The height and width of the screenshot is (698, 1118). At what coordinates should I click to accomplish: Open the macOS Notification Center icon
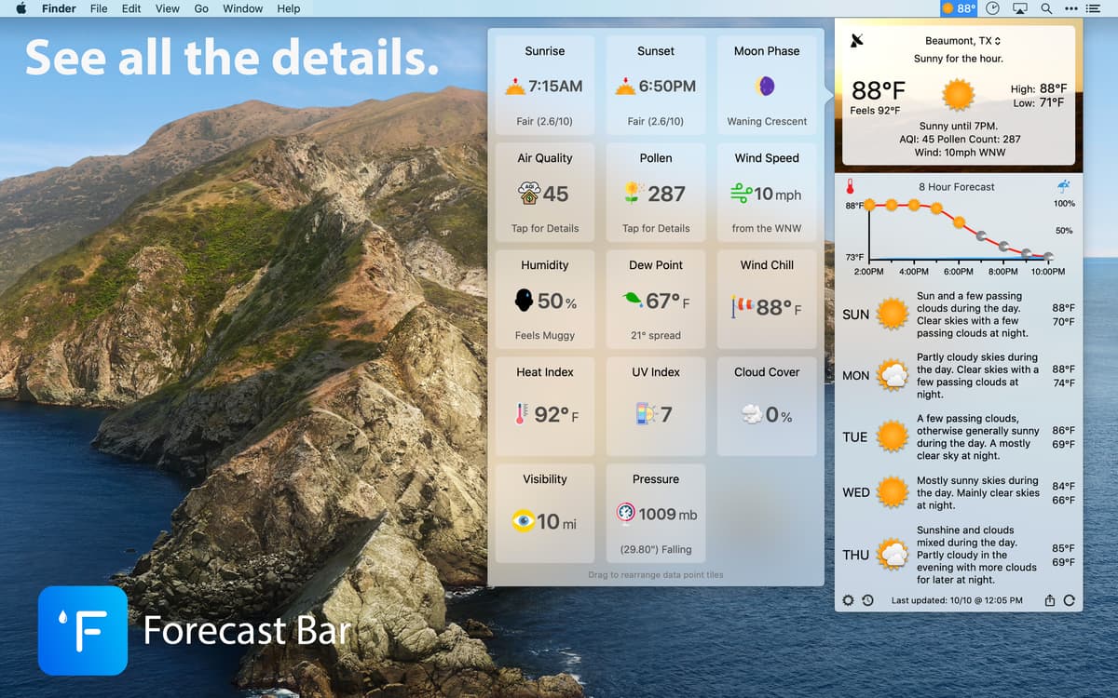tap(1093, 8)
